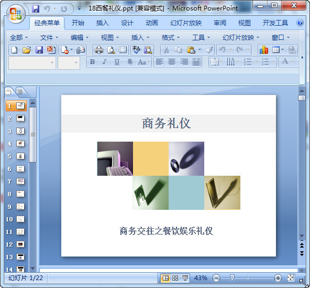Open the font name combo box

[x=32, y=63]
